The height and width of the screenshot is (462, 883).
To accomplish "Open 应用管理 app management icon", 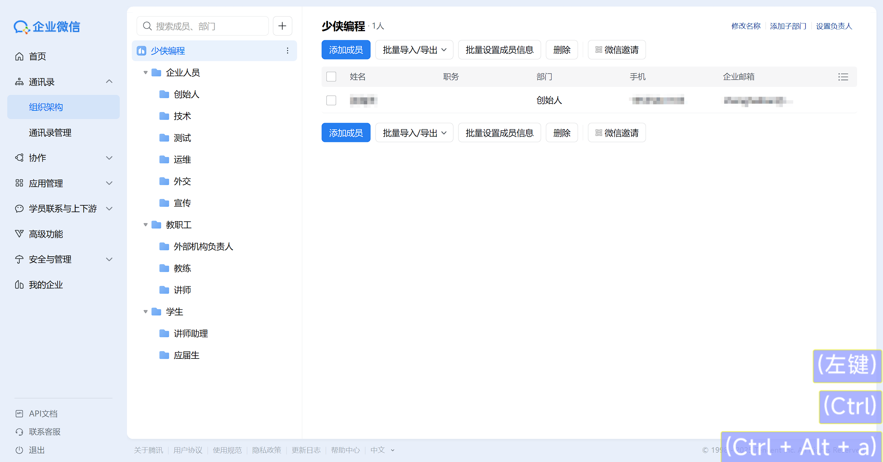I will [19, 183].
